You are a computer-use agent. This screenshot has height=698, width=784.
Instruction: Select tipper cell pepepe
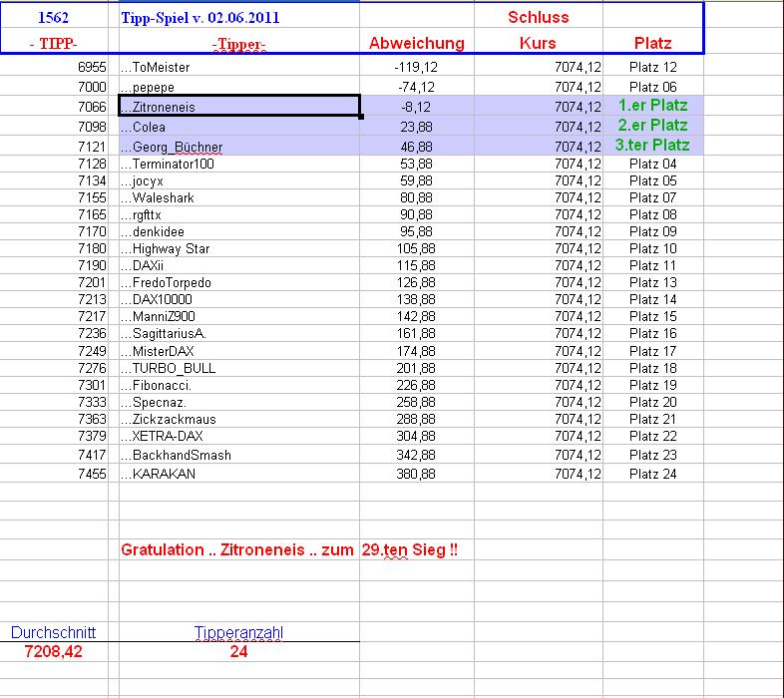point(239,87)
